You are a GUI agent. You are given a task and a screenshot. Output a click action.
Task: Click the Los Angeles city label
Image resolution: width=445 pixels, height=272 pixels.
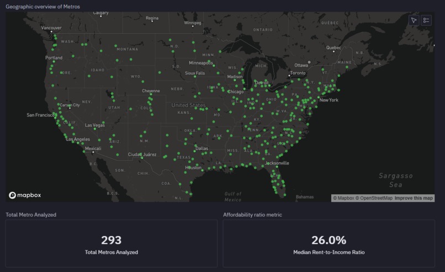[78, 139]
